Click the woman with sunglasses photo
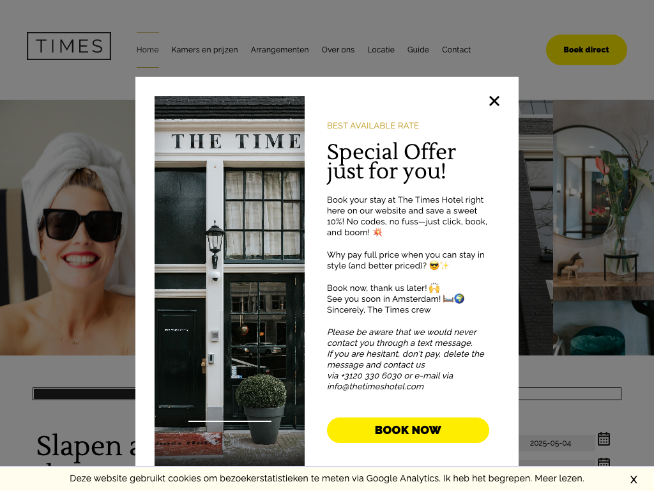 [68, 228]
